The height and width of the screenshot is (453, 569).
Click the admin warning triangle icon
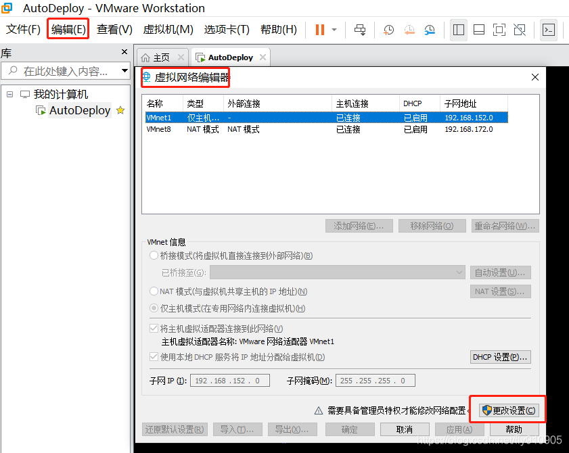pyautogui.click(x=319, y=410)
